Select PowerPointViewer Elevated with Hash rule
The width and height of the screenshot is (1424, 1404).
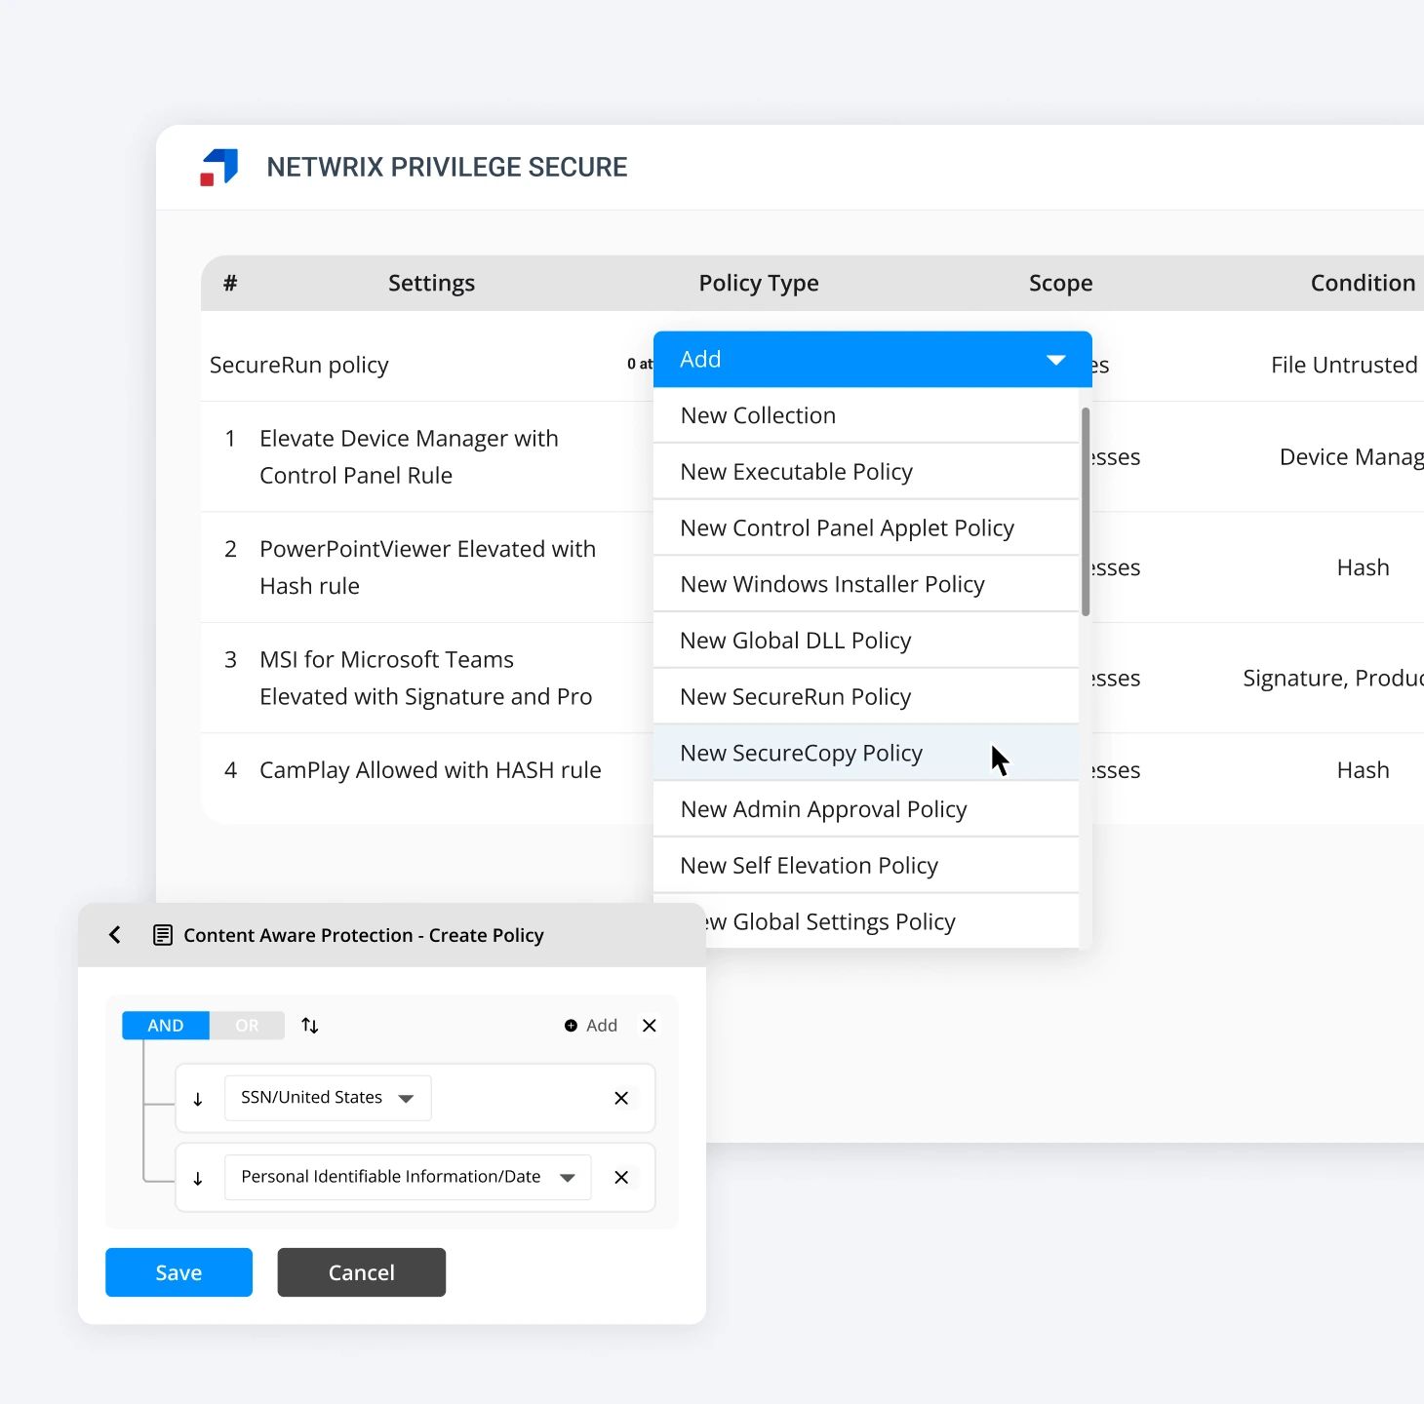pyautogui.click(x=427, y=567)
